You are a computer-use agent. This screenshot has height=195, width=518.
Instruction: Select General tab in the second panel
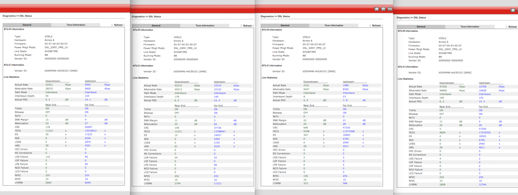tap(156, 26)
